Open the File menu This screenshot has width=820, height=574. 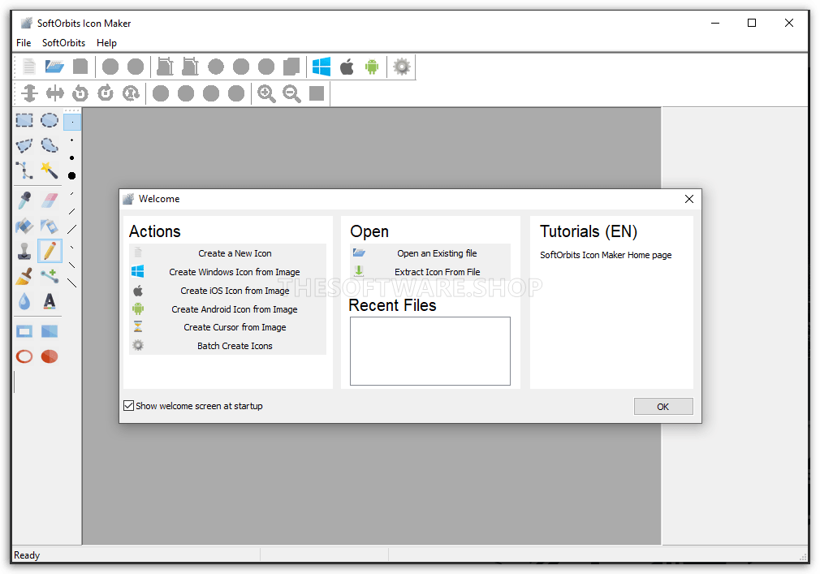click(24, 43)
